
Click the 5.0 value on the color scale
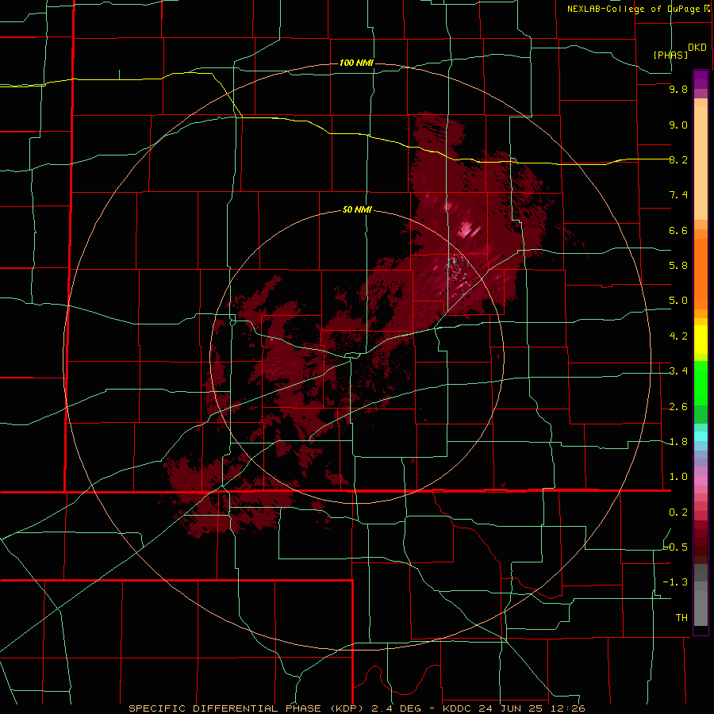(x=678, y=301)
